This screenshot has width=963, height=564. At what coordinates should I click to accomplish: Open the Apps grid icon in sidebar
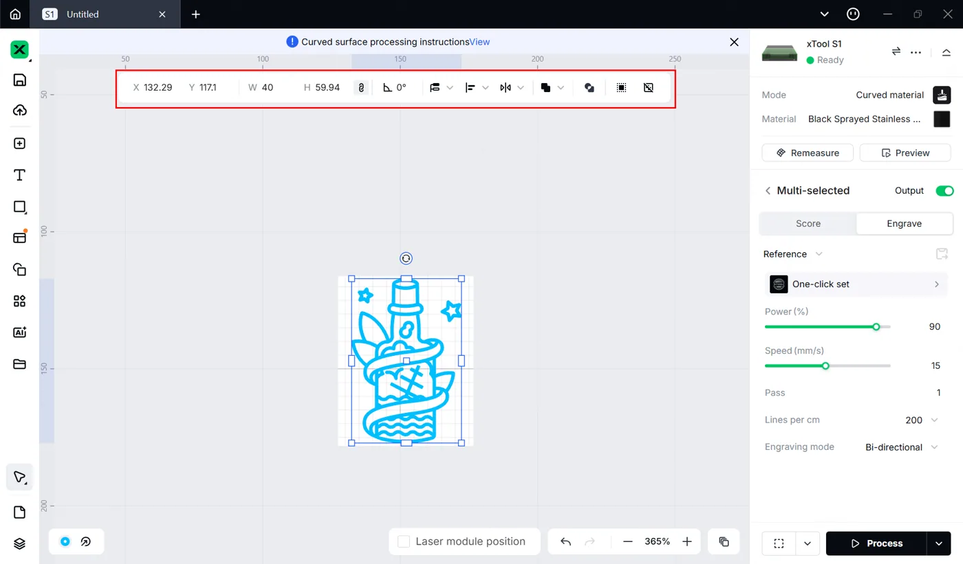[x=19, y=301]
